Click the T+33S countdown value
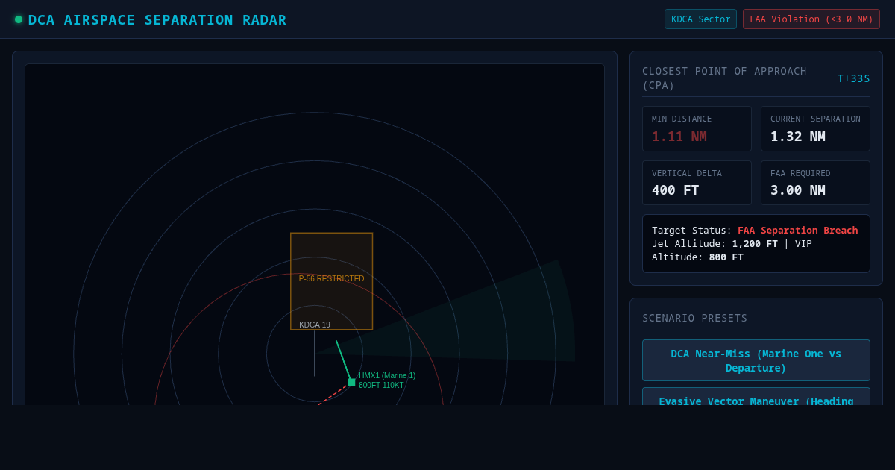The image size is (895, 470). point(853,78)
